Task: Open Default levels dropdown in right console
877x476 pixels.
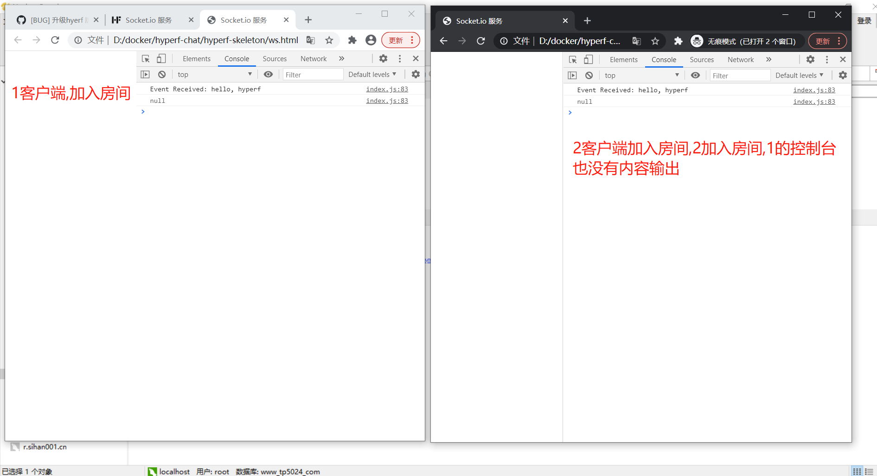Action: 800,75
